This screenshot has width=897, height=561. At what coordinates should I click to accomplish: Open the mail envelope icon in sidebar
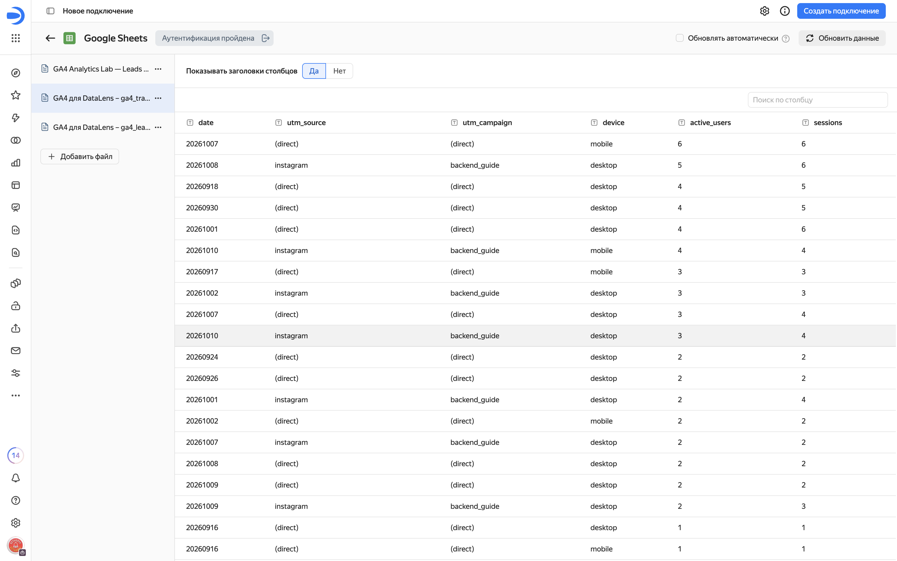16,351
